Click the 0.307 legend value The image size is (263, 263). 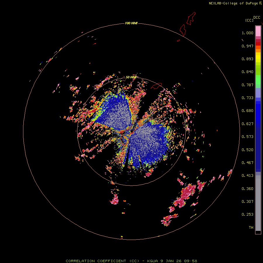point(248,202)
